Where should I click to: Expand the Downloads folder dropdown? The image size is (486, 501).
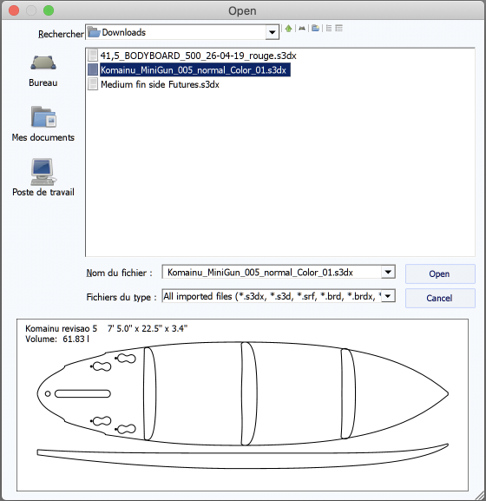pyautogui.click(x=272, y=32)
